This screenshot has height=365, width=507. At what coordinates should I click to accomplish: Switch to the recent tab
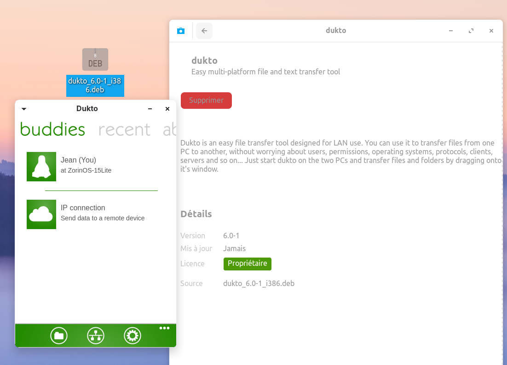(x=124, y=129)
